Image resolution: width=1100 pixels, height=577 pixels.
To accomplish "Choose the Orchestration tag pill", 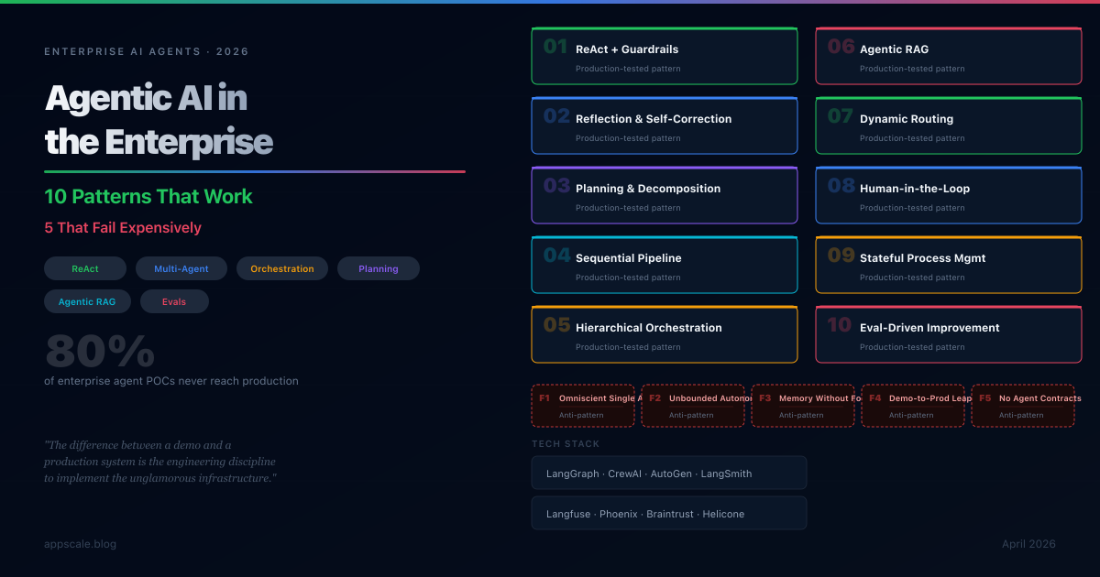I will click(281, 268).
